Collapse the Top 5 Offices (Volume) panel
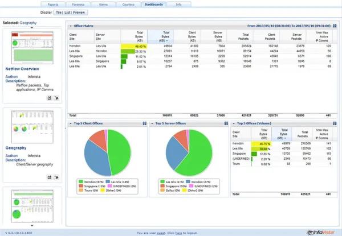The height and width of the screenshot is (236, 342). (x=234, y=123)
